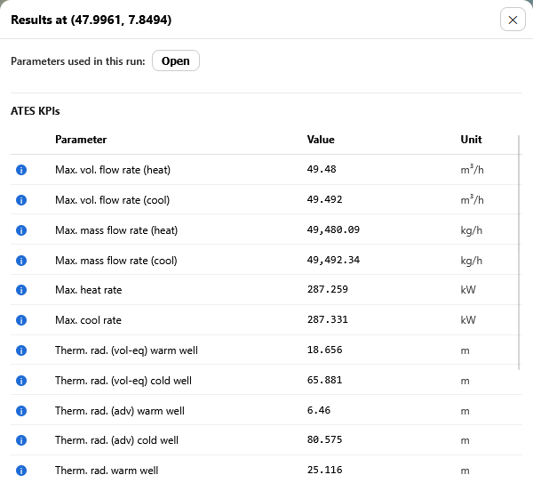The width and height of the screenshot is (533, 499).
Task: Show info for Therm. rad. warm well
Action: (21, 471)
